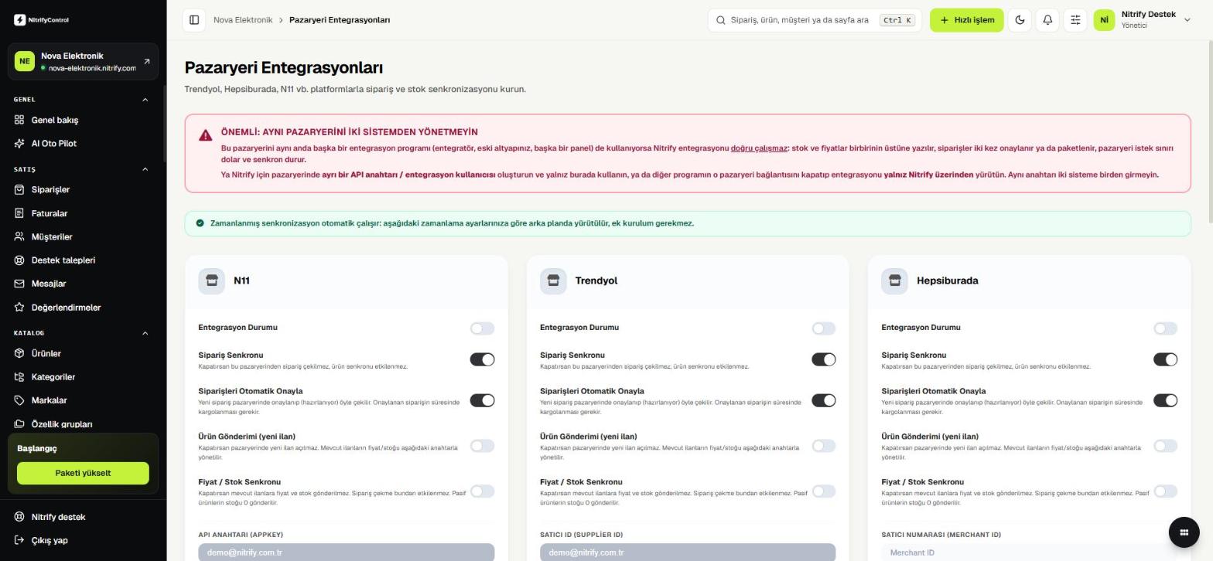Click Trendyol Satıcı ID field
This screenshot has height=561, width=1213.
coord(688,552)
